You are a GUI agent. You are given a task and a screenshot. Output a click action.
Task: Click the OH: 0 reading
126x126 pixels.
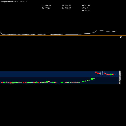(x=85, y=8)
